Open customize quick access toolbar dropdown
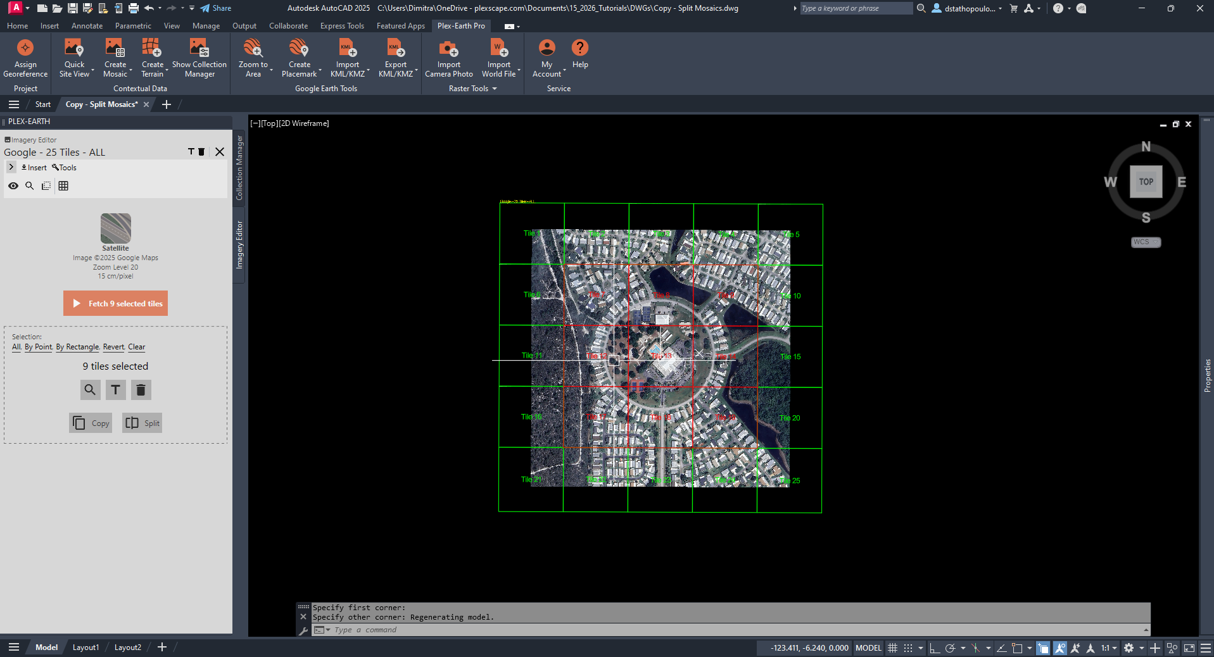 (192, 8)
